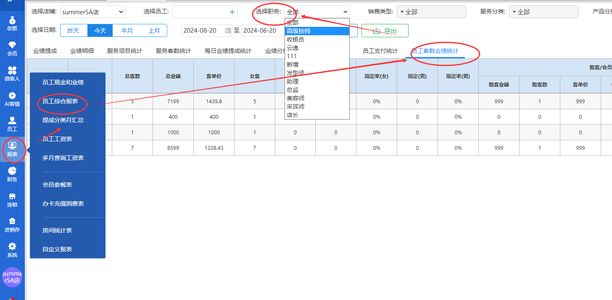This screenshot has height=300, width=612.
Task: Select the 报表 reports icon in sidebar
Action: [x=12, y=149]
